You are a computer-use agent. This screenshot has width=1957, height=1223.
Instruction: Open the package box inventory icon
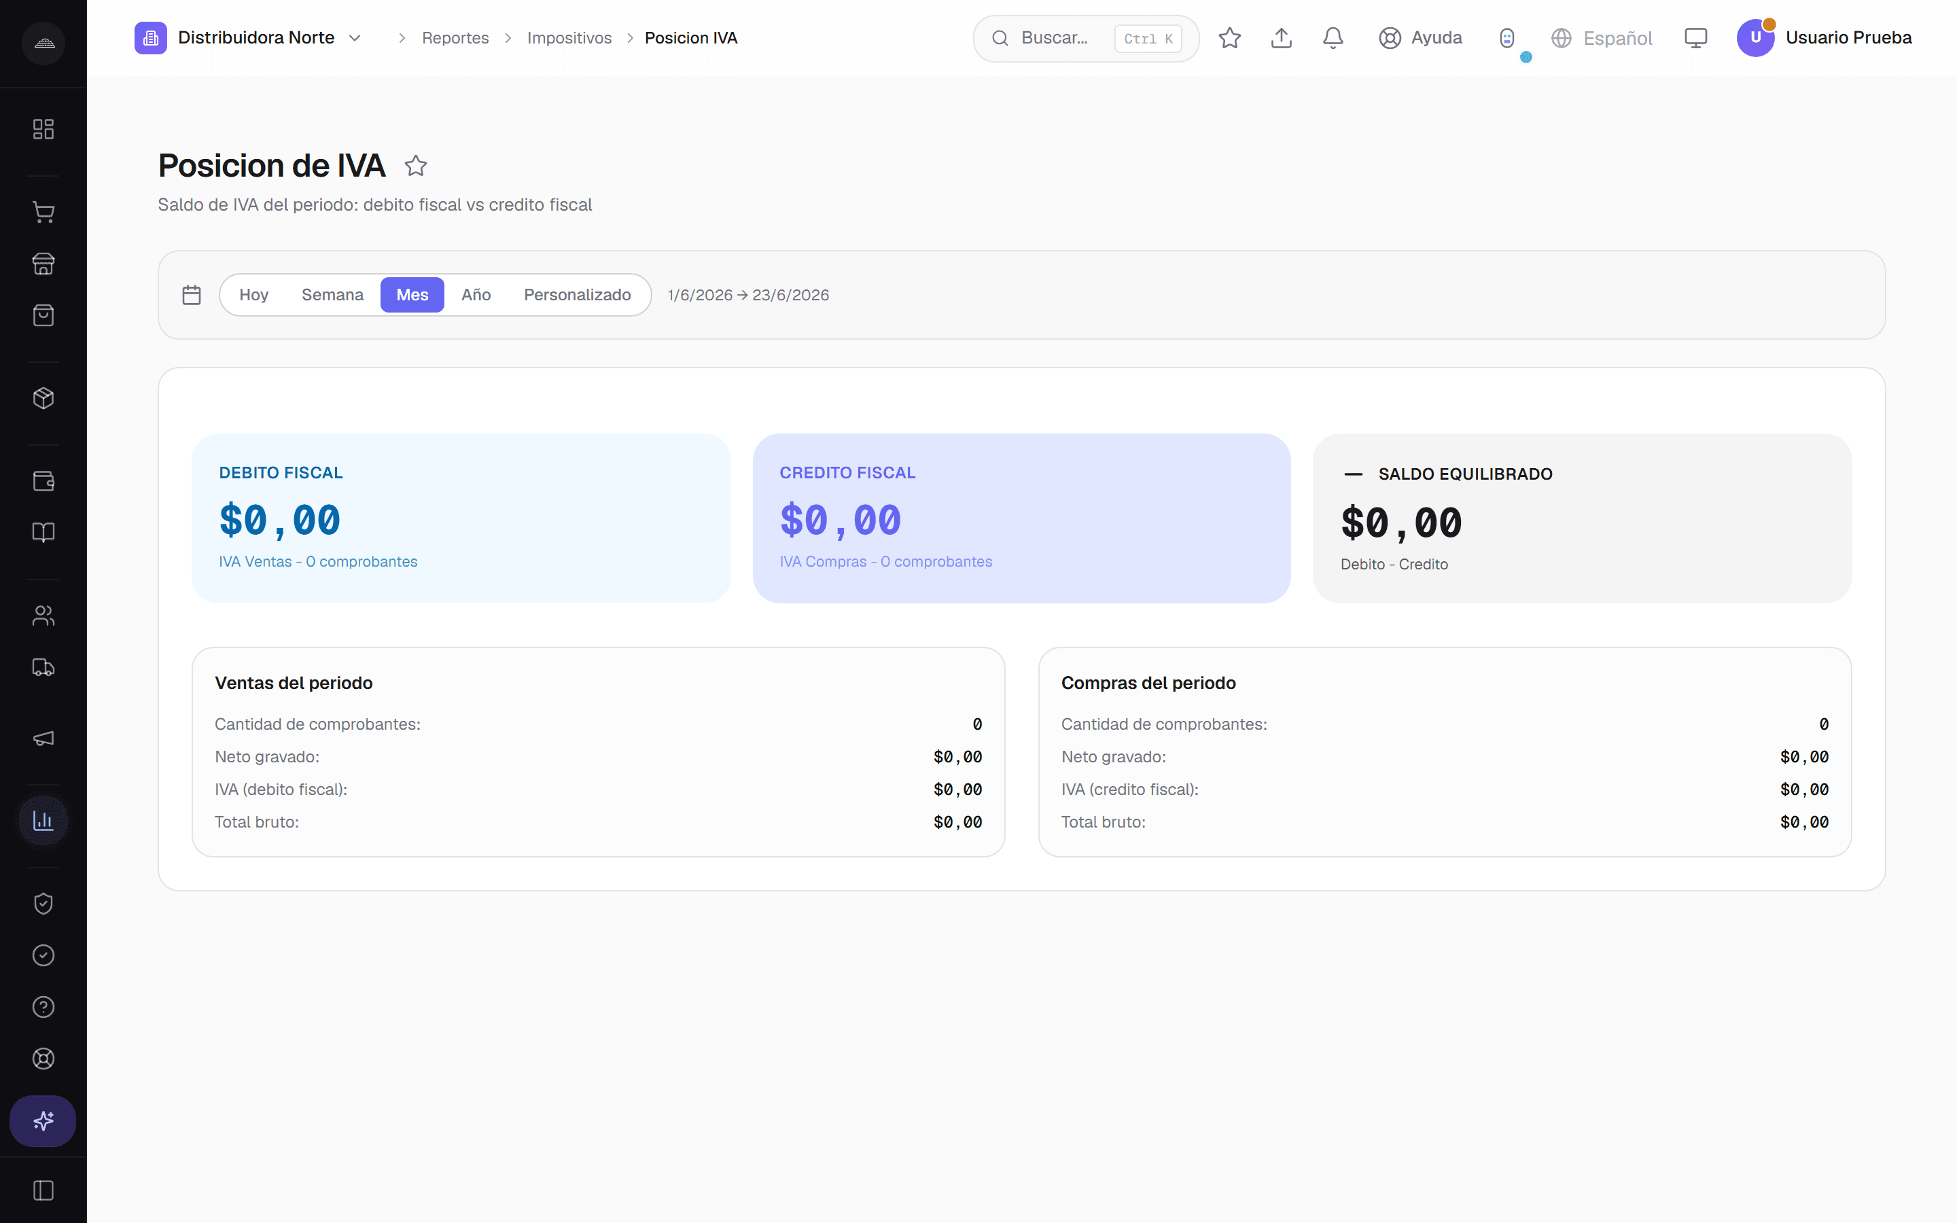(43, 398)
